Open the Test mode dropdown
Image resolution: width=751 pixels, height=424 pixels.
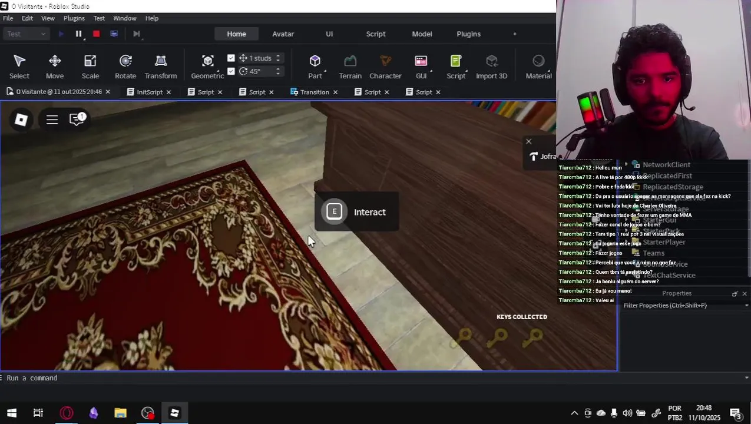click(x=27, y=34)
